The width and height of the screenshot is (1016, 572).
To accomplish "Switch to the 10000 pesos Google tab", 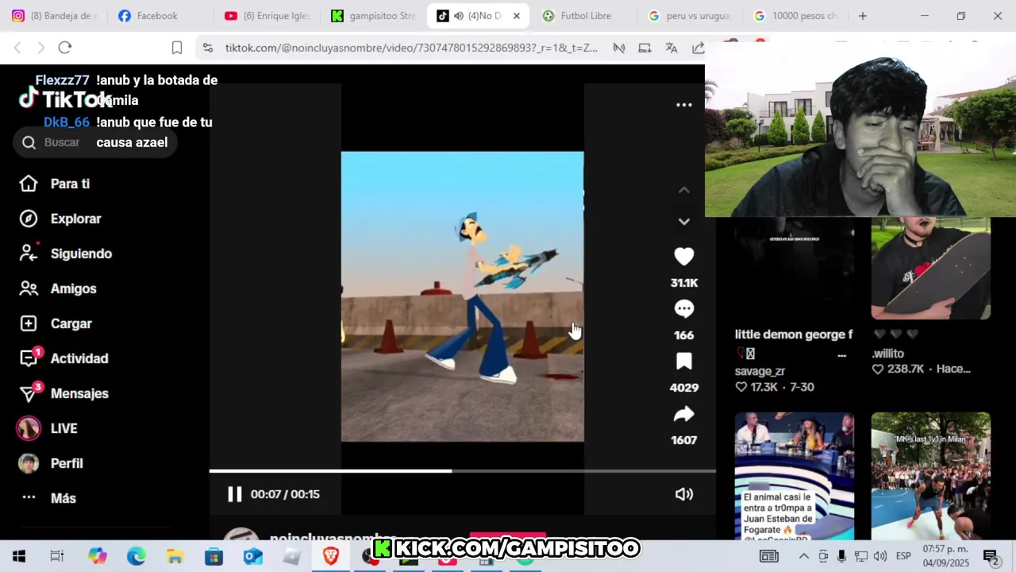I will click(795, 16).
